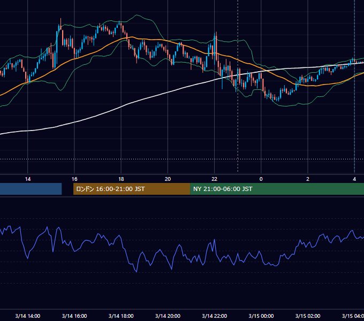Select the 2 hour label on chart axis
The width and height of the screenshot is (364, 321).
coord(308,179)
